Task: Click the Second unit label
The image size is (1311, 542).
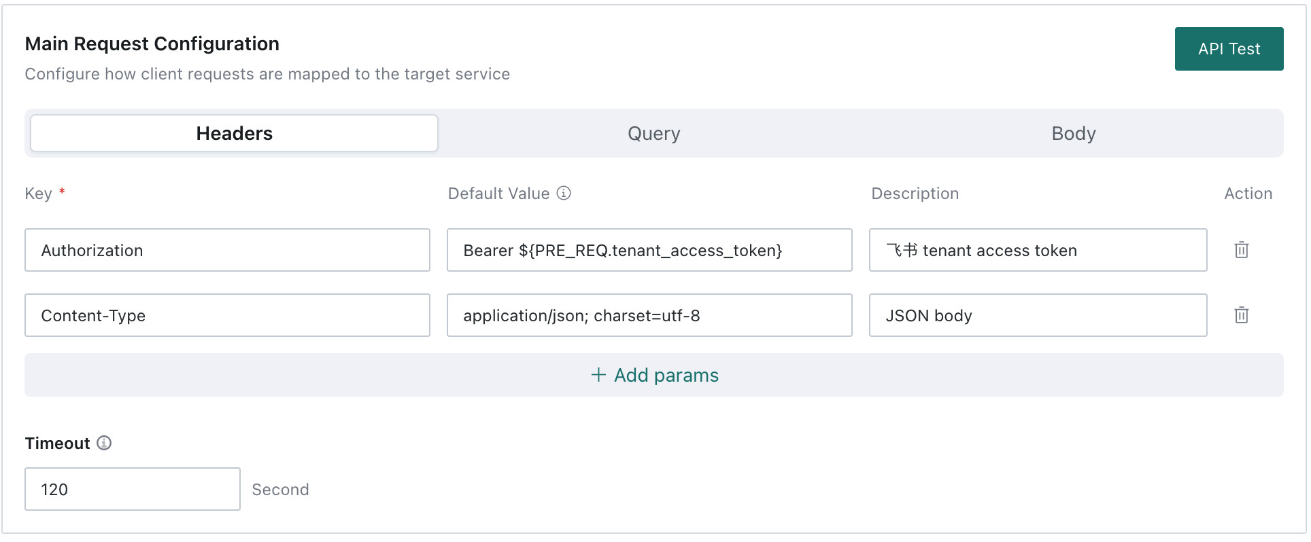Action: [x=280, y=490]
